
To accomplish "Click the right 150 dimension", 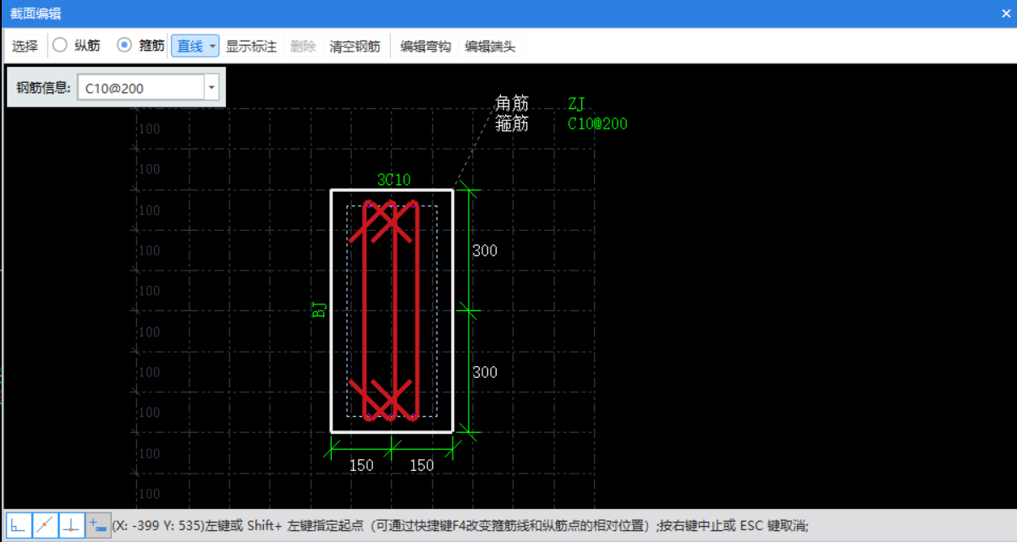I will click(x=421, y=465).
